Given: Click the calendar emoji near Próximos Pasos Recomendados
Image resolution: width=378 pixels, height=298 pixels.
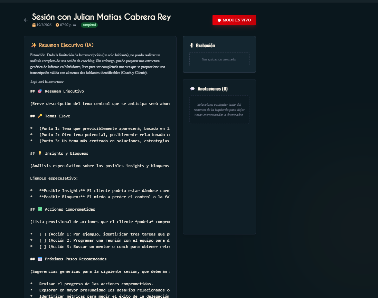Looking at the screenshot, I should [40, 259].
